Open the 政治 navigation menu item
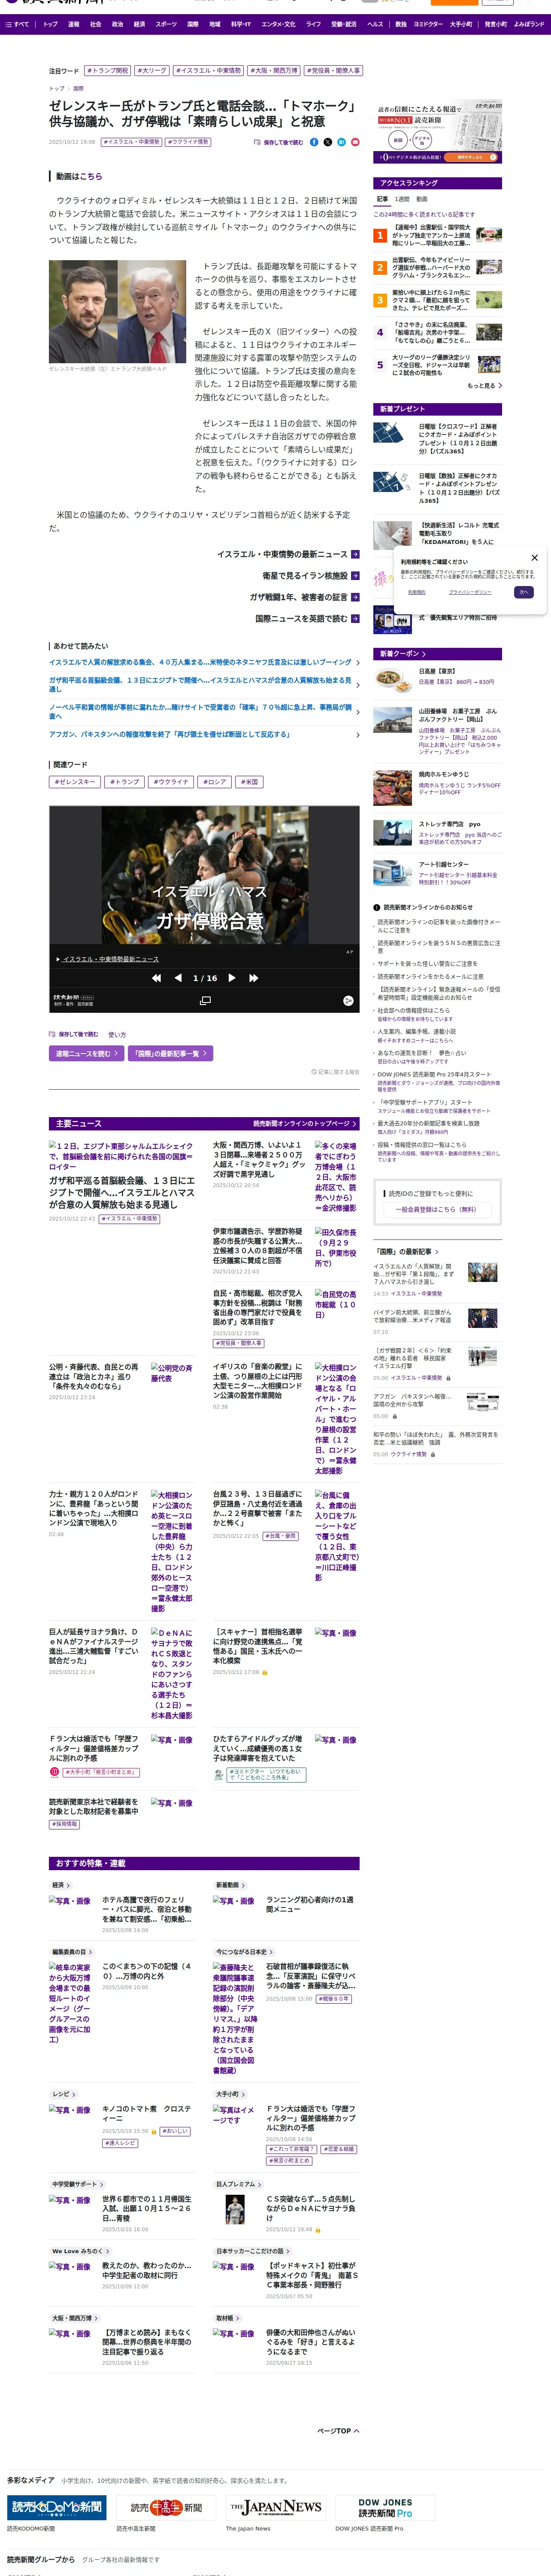Screen dimensions: 551x2576 pyautogui.click(x=117, y=23)
